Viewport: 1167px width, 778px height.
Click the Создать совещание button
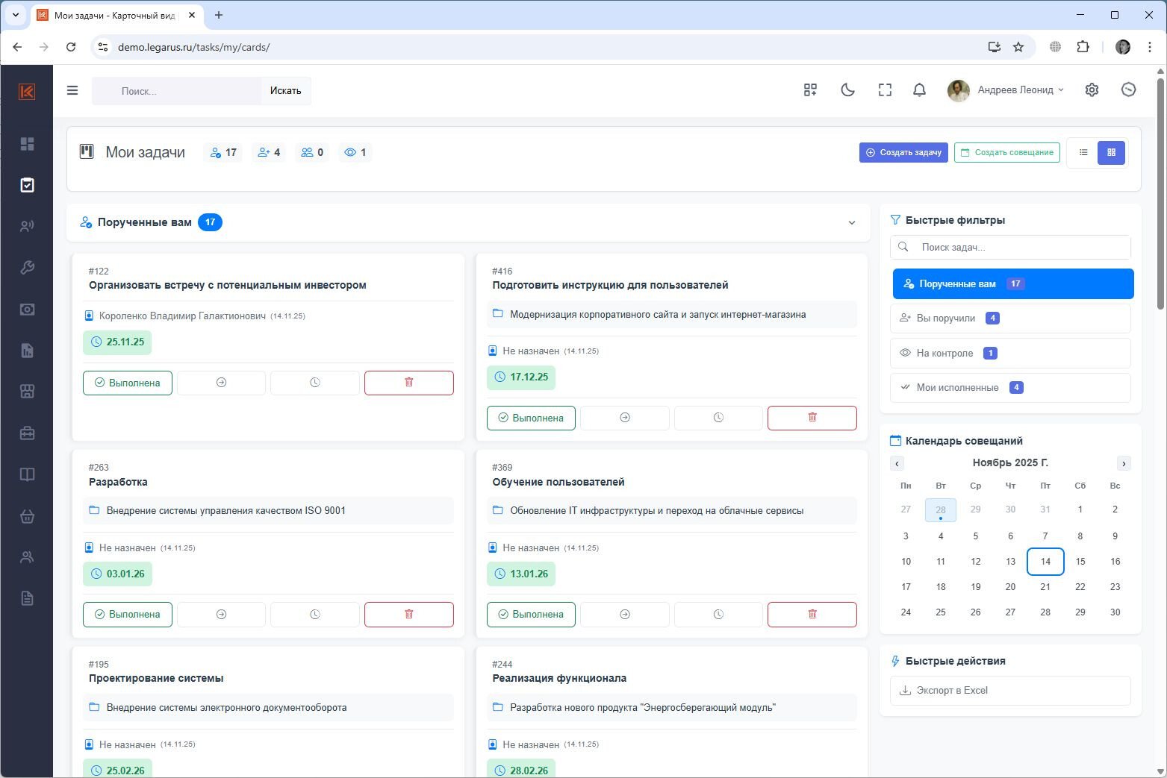point(1006,152)
